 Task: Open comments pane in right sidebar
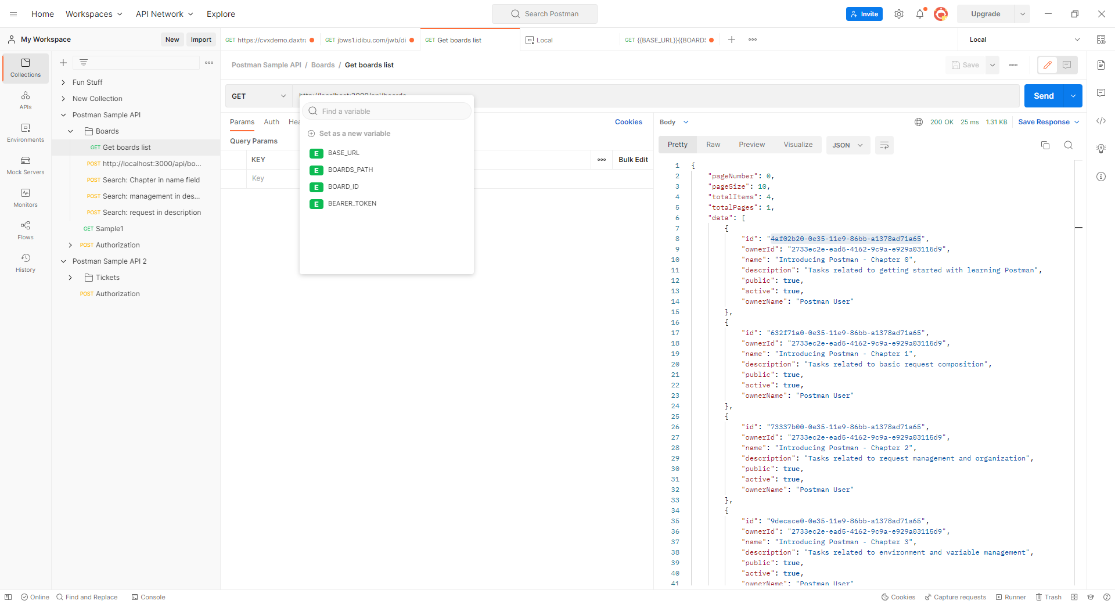click(1101, 93)
